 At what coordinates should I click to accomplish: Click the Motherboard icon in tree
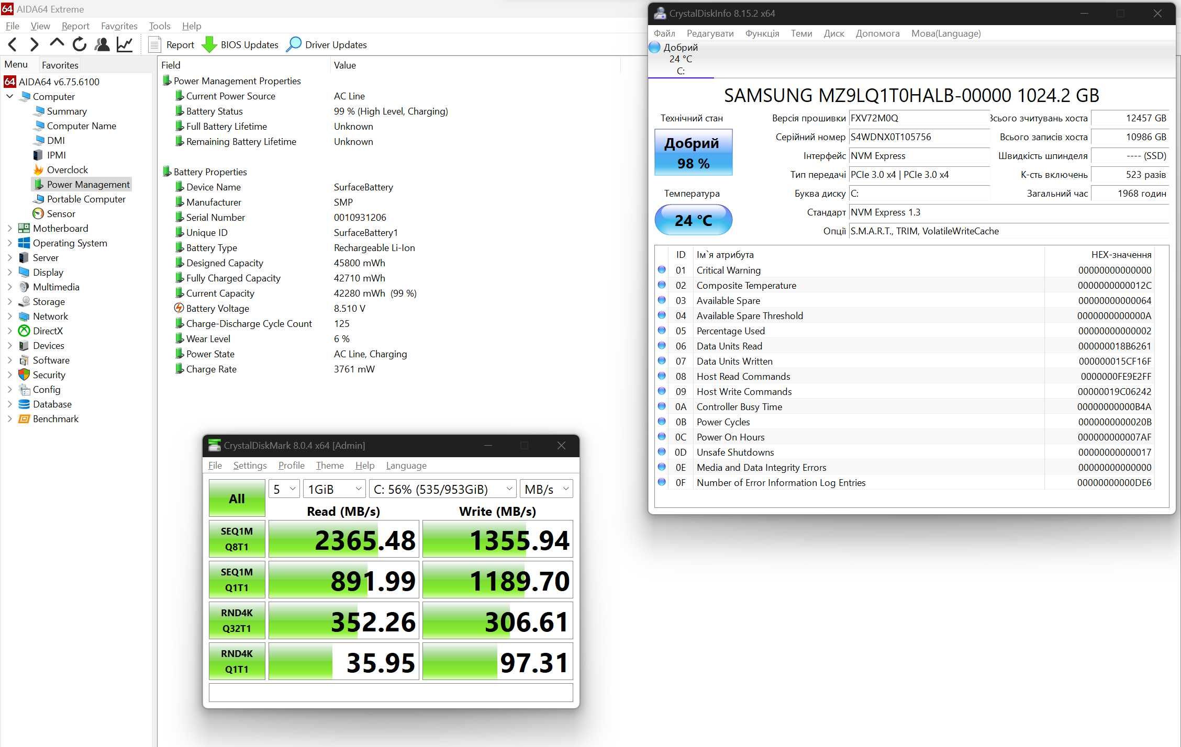click(24, 229)
